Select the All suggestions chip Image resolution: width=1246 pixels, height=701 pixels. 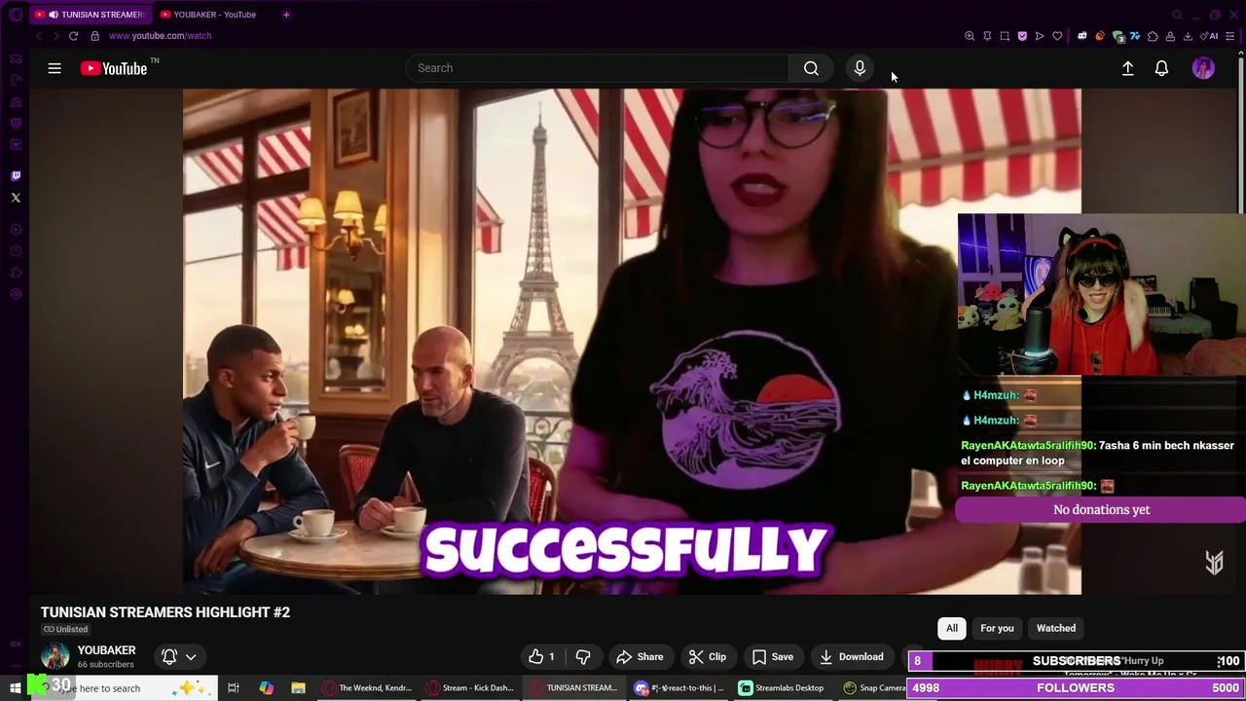click(952, 628)
